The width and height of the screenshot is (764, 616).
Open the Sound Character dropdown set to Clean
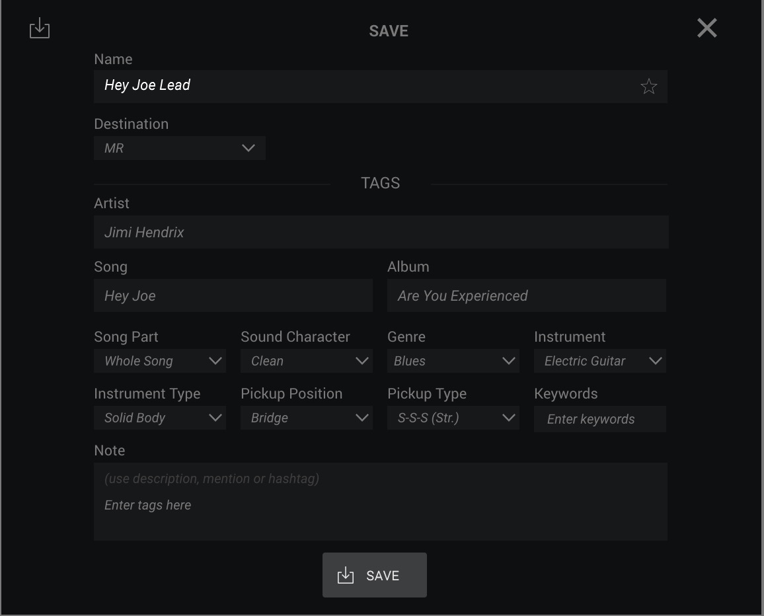[x=307, y=361]
